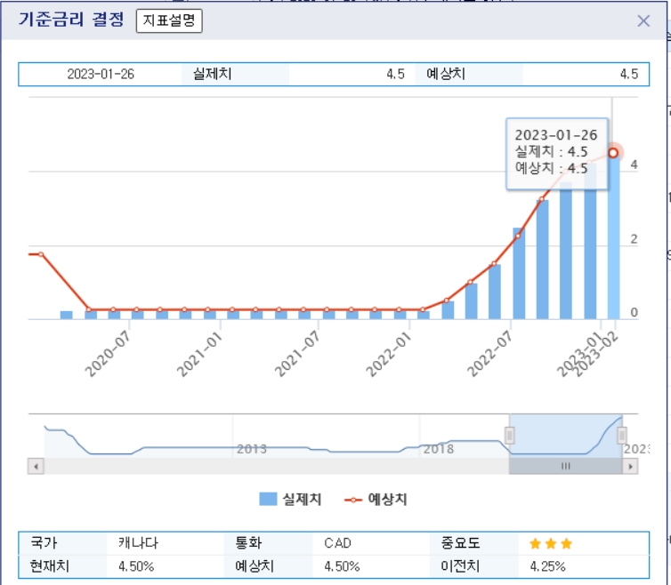Click the 캐나다 country value
Image resolution: width=671 pixels, height=585 pixels.
pyautogui.click(x=138, y=543)
